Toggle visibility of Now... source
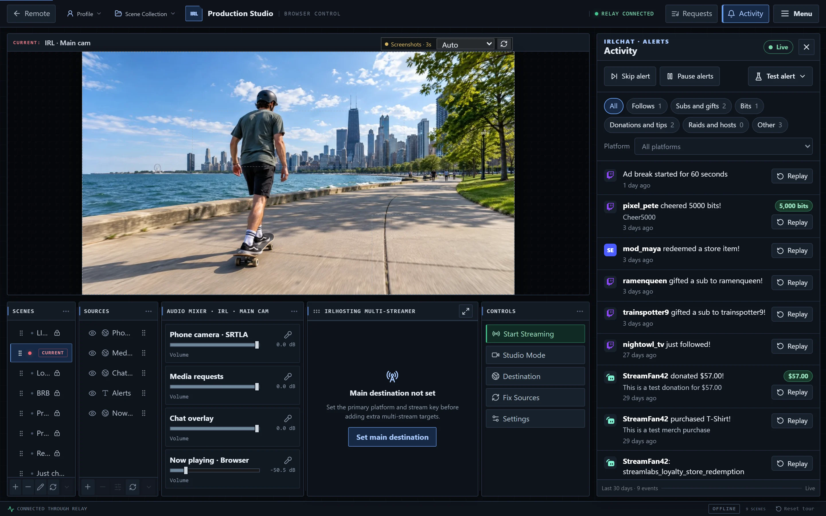826x516 pixels. (92, 413)
